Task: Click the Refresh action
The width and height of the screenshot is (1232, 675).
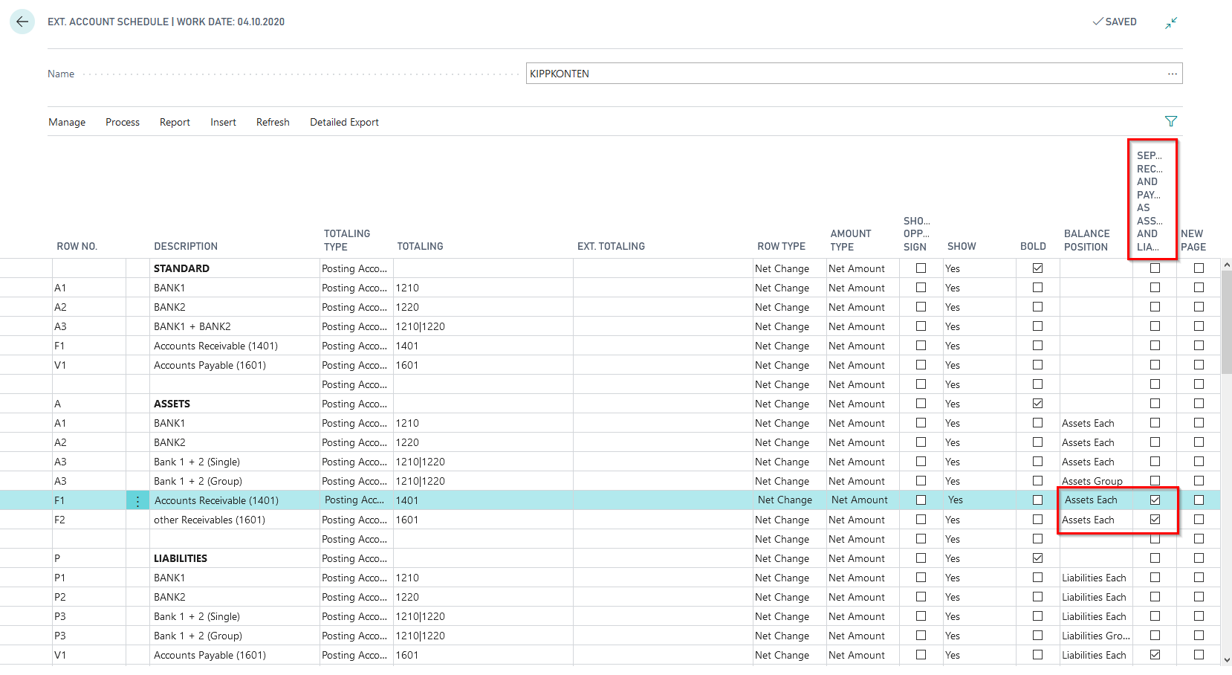Action: [x=273, y=122]
